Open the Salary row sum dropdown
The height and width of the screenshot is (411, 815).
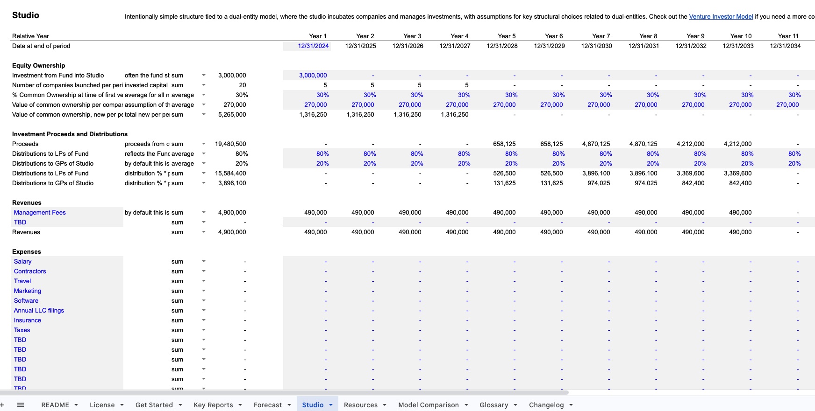[x=203, y=261]
